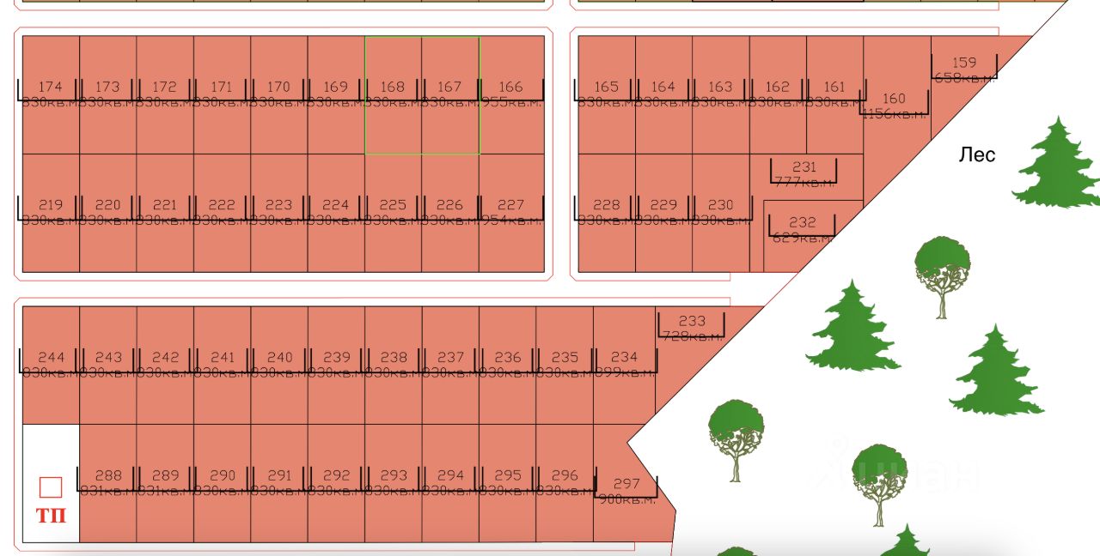Screen dimensions: 1100x556
Task: Select plot 232
Action: point(803,230)
